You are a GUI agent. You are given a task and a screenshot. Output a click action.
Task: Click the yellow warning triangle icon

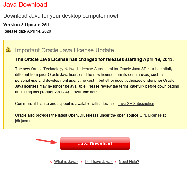pyautogui.click(x=8, y=49)
